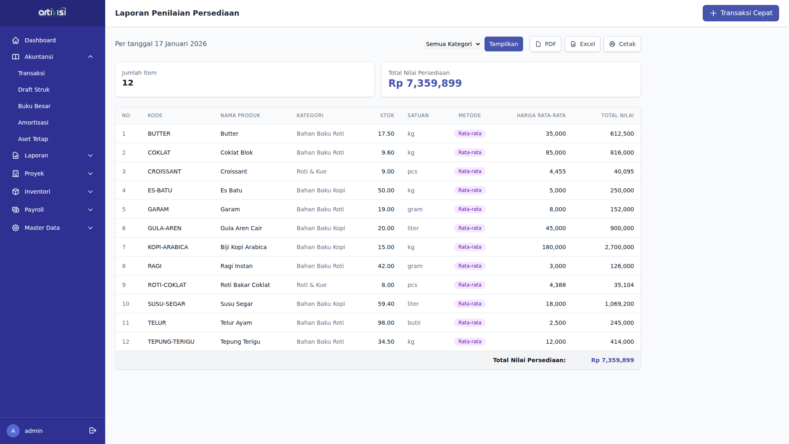Open the Transaksi menu item
This screenshot has width=789, height=444.
tap(31, 73)
